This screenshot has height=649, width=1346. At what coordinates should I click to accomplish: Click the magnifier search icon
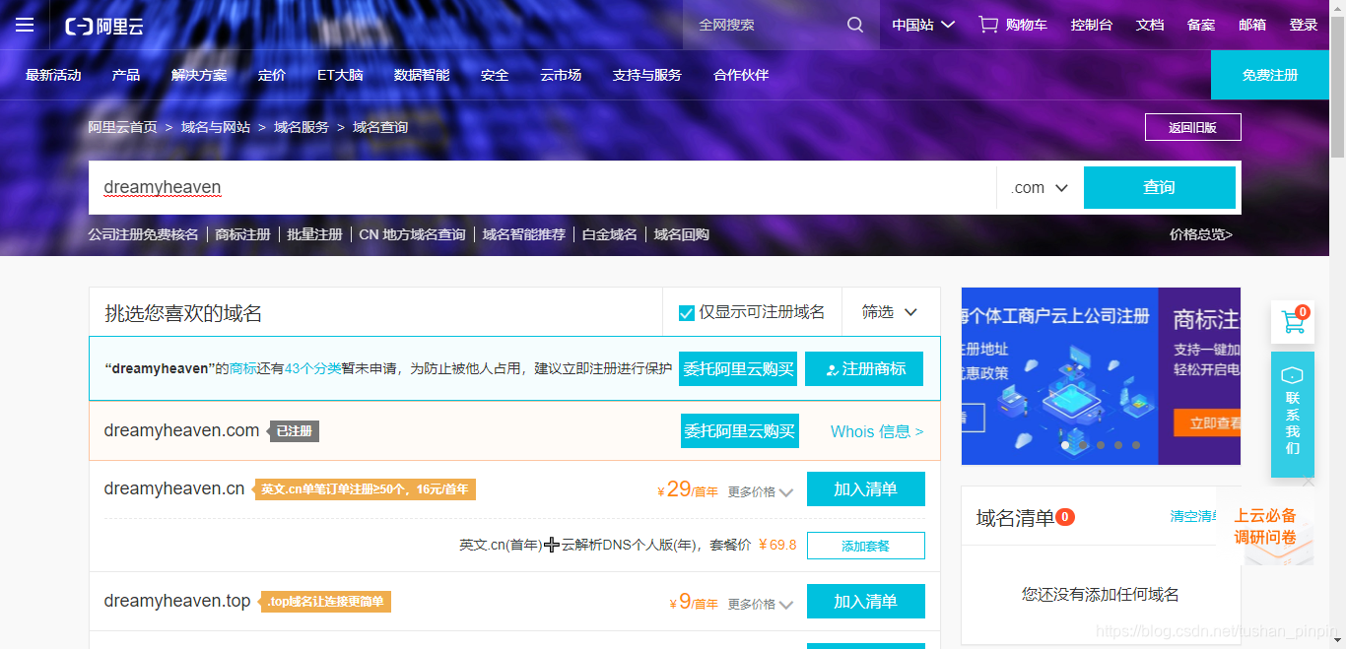point(855,25)
